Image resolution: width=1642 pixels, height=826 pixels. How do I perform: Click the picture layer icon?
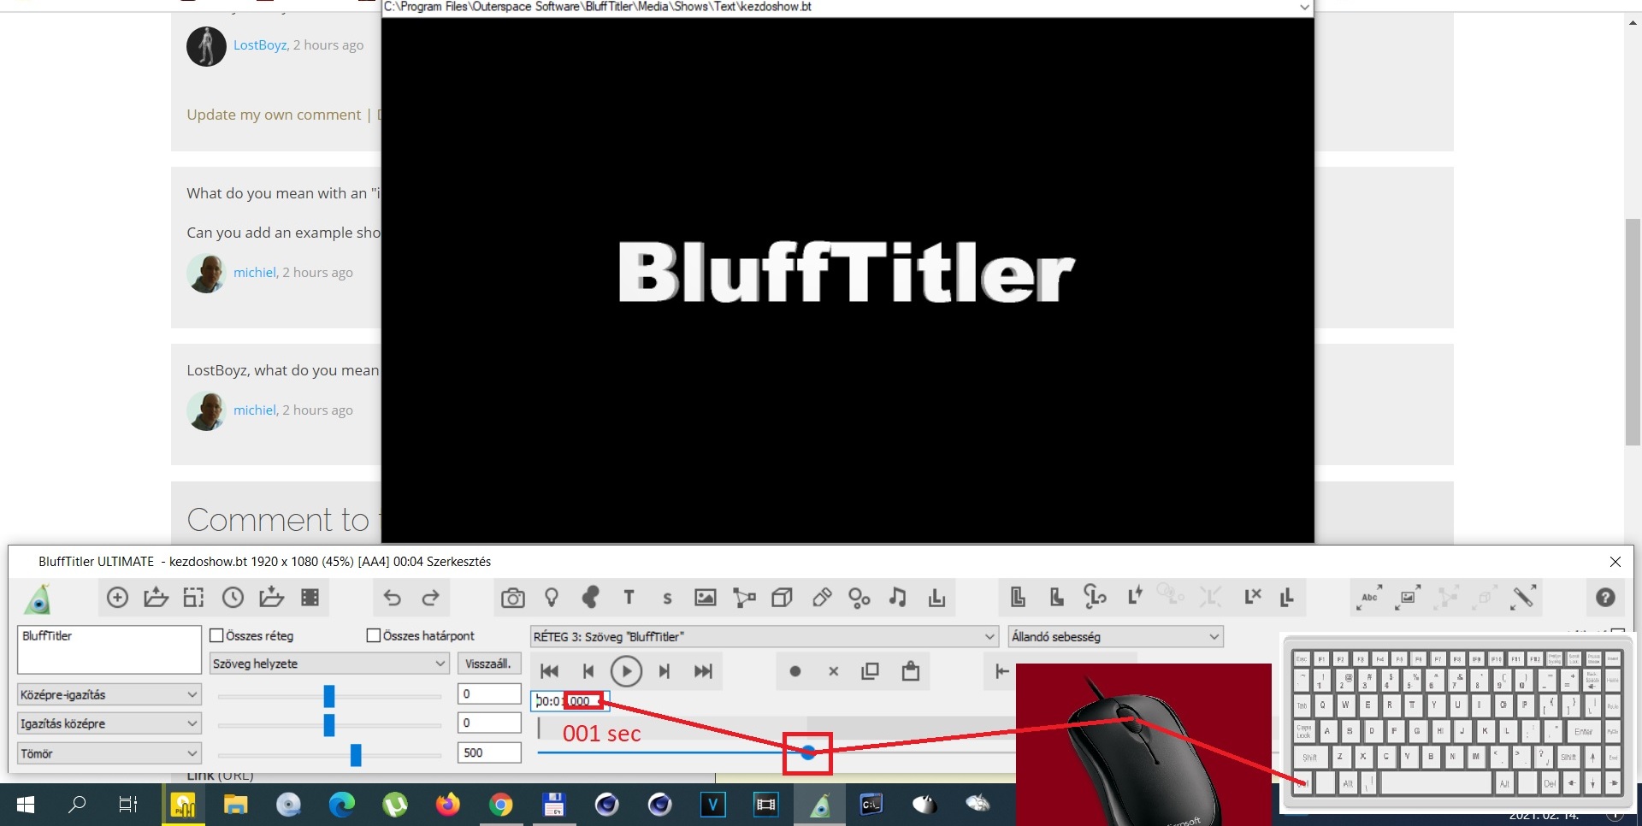(706, 598)
